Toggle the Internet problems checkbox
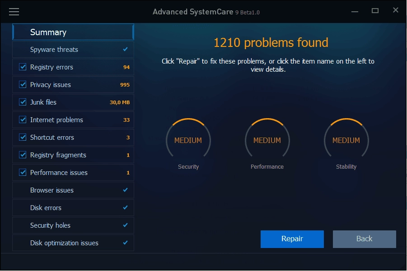The height and width of the screenshot is (271, 407). (x=23, y=120)
